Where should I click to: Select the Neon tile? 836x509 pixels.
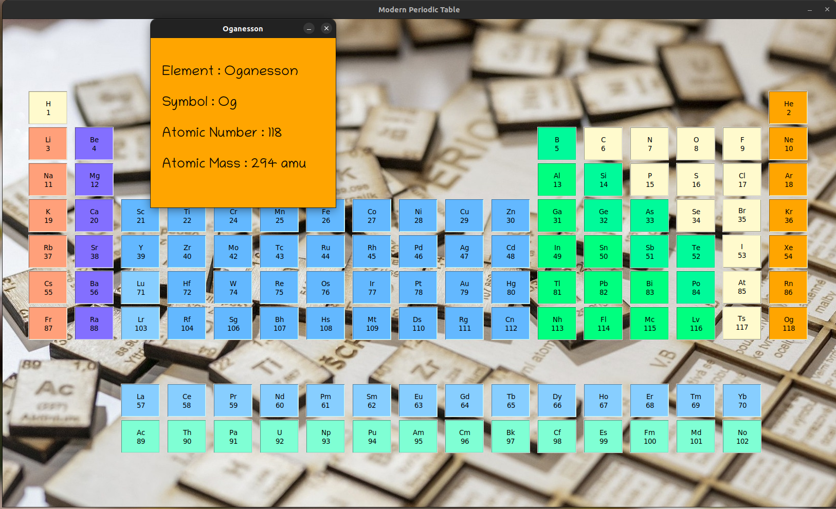pyautogui.click(x=788, y=143)
